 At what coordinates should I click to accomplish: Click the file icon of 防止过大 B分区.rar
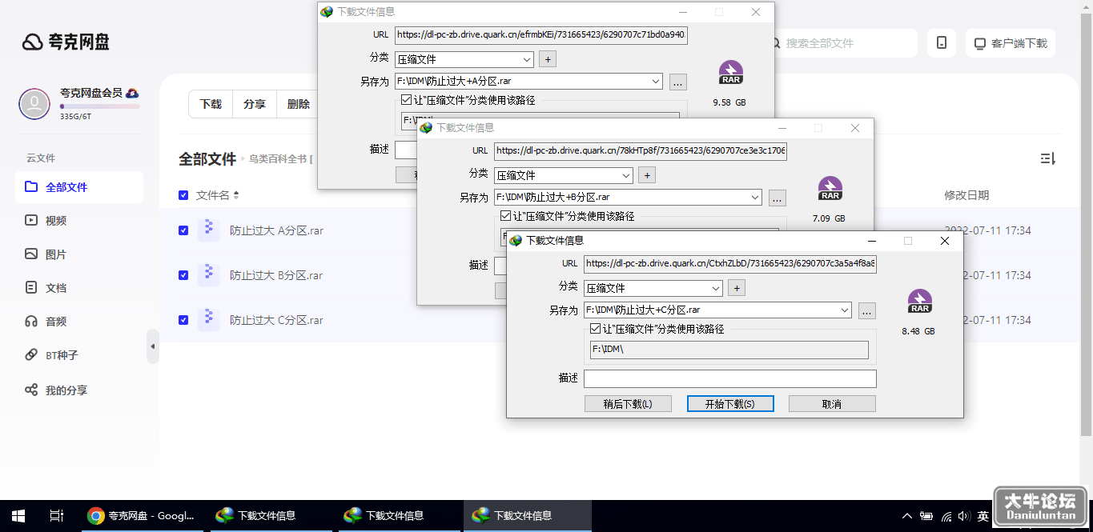209,275
